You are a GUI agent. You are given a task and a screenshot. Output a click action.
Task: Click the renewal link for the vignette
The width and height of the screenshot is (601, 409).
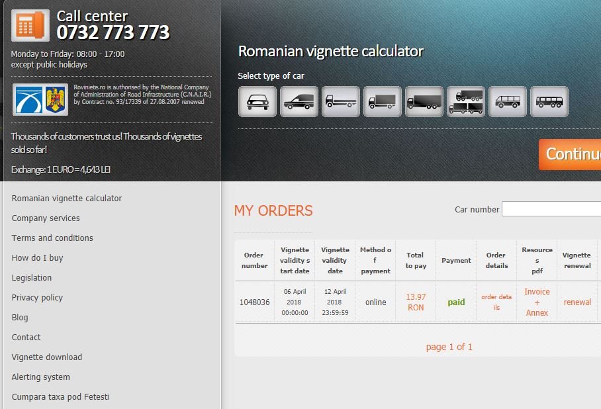[x=577, y=302]
